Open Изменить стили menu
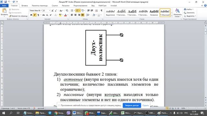The image size is (207, 116). 178,13
